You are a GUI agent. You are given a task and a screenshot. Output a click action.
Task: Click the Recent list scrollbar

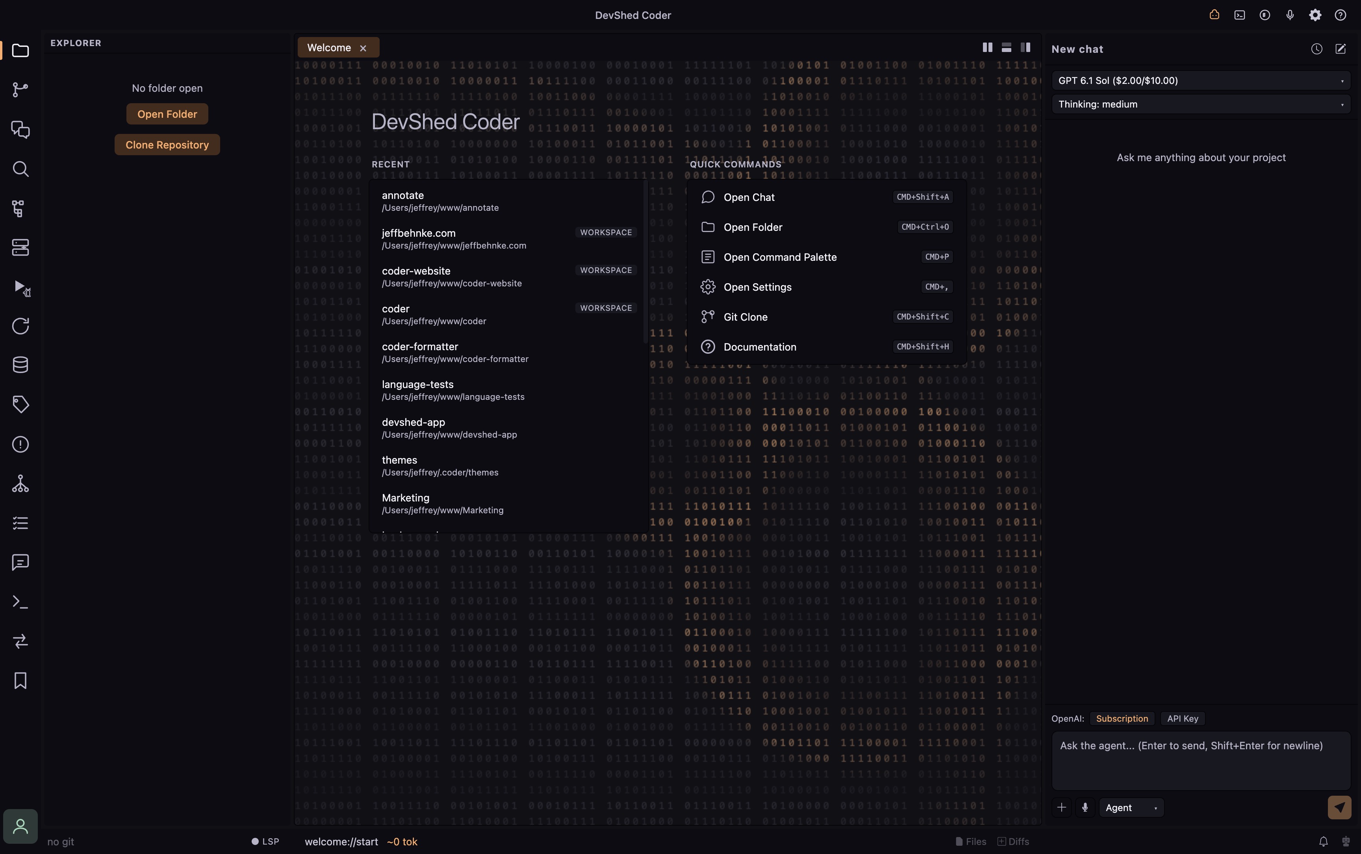(x=646, y=262)
